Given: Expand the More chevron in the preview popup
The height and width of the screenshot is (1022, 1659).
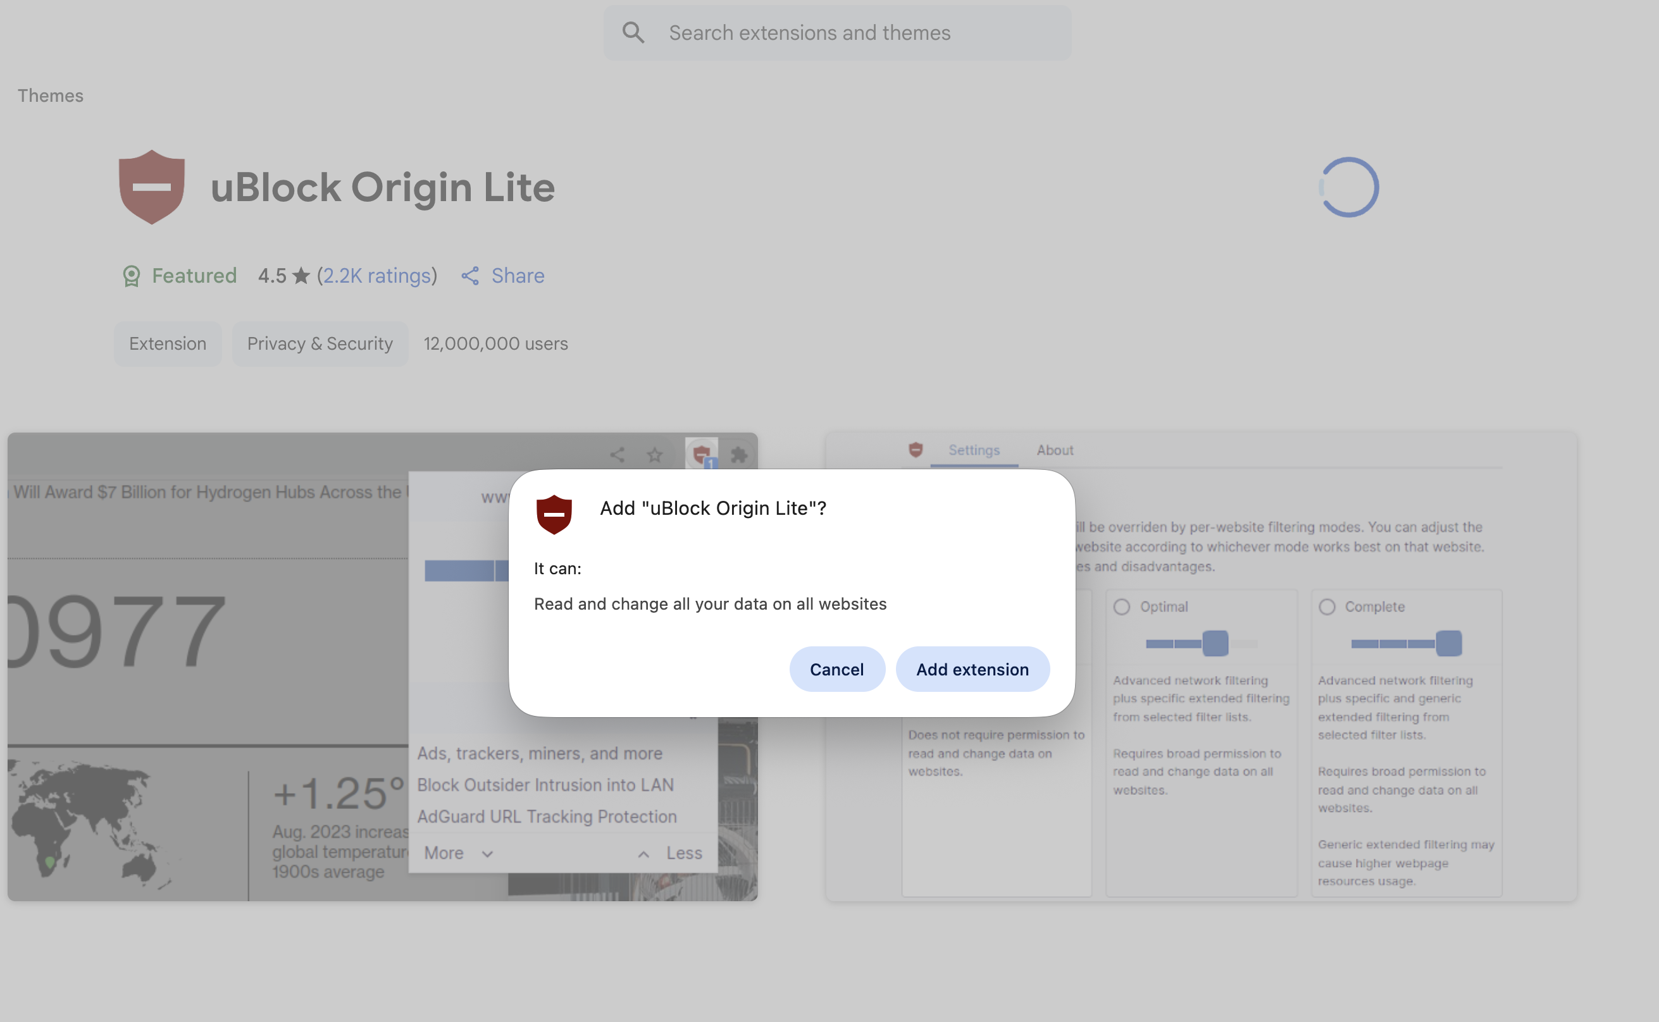Looking at the screenshot, I should [487, 854].
